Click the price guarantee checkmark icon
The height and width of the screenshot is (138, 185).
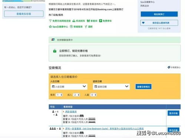(x=169, y=67)
